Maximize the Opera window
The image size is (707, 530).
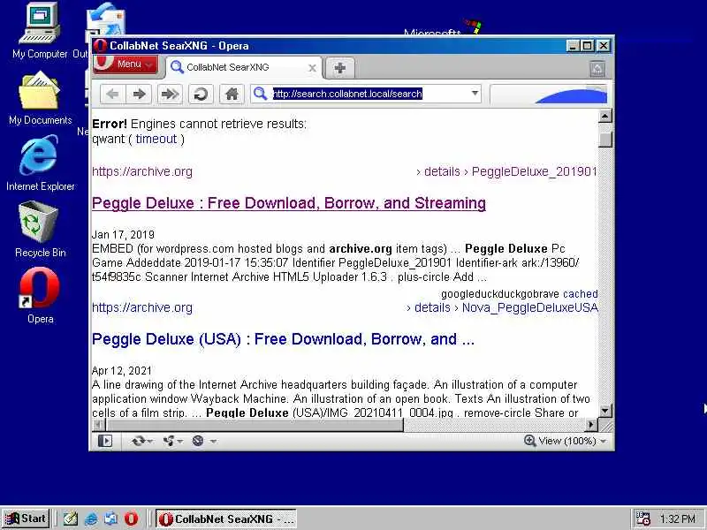click(x=587, y=46)
